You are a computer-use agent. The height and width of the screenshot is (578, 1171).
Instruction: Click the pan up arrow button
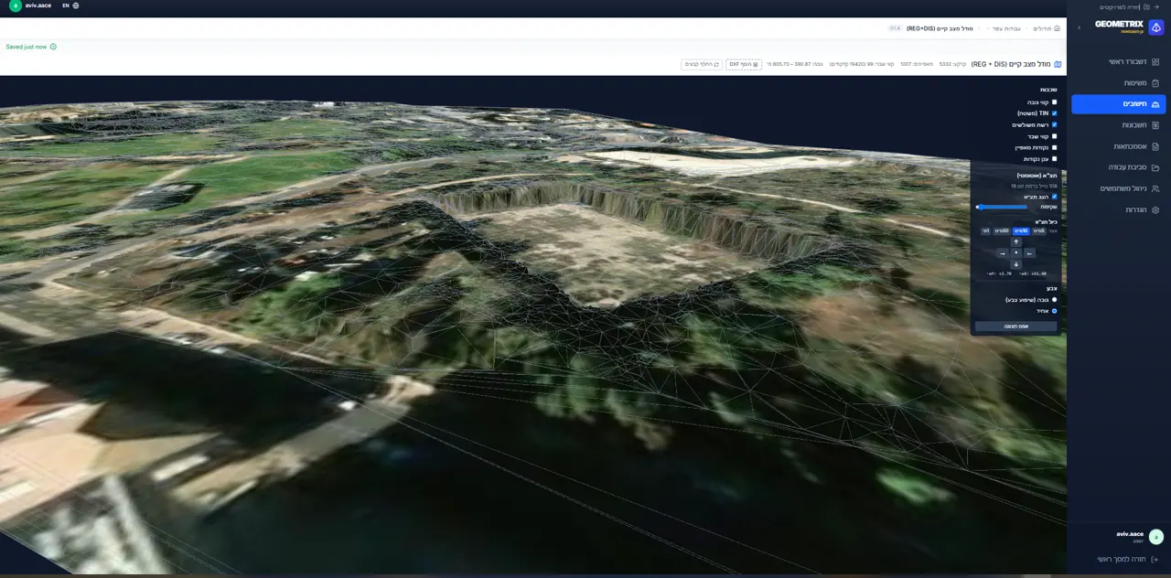[x=1015, y=242]
